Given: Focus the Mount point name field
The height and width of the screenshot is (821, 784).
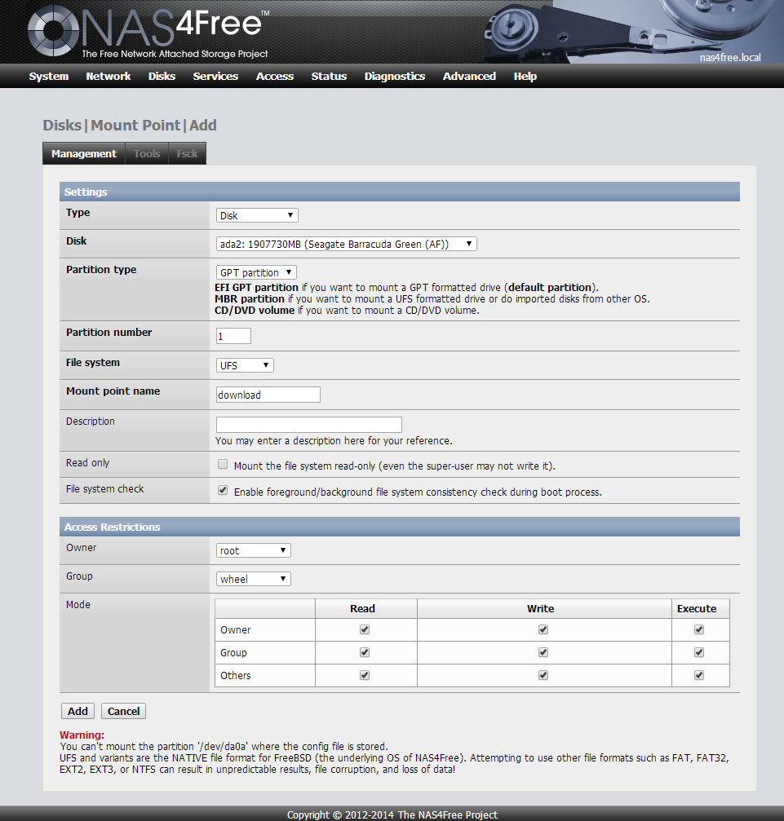Looking at the screenshot, I should coord(268,395).
